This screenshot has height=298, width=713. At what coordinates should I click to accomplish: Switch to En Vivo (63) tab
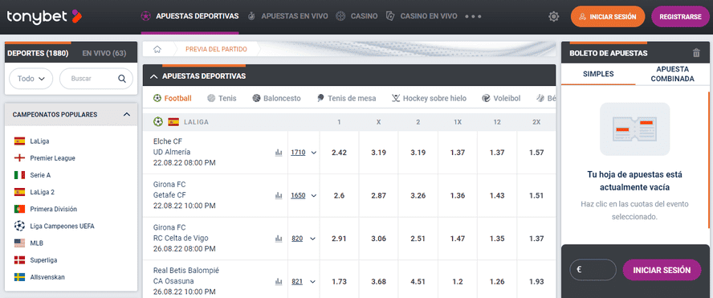(104, 53)
